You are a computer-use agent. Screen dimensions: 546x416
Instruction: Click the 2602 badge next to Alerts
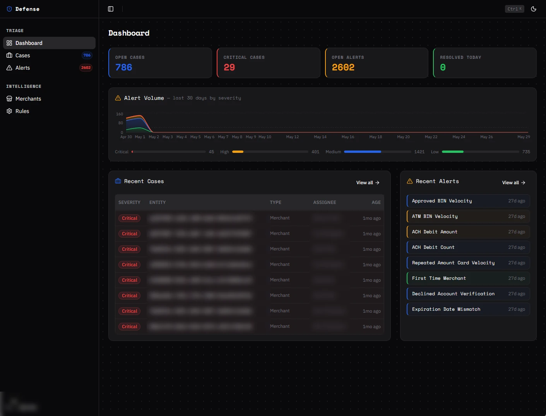click(x=86, y=68)
